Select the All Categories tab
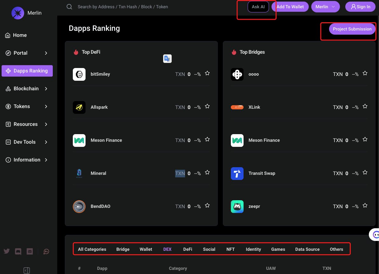The height and width of the screenshot is (274, 379). [x=92, y=249]
